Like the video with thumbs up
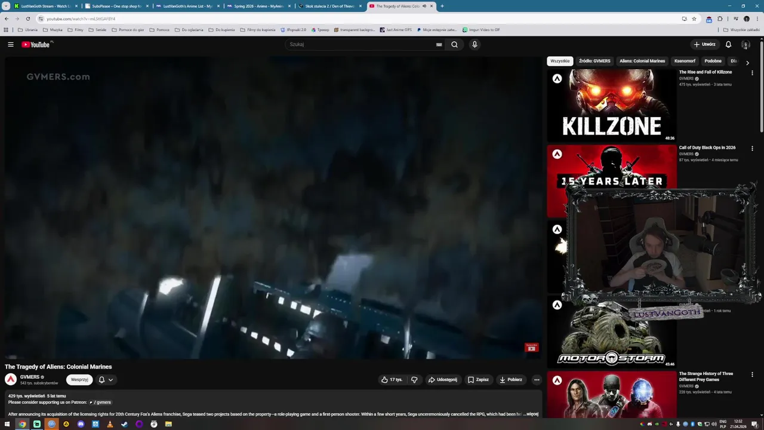Screen dimensions: 764x430 coord(392,379)
